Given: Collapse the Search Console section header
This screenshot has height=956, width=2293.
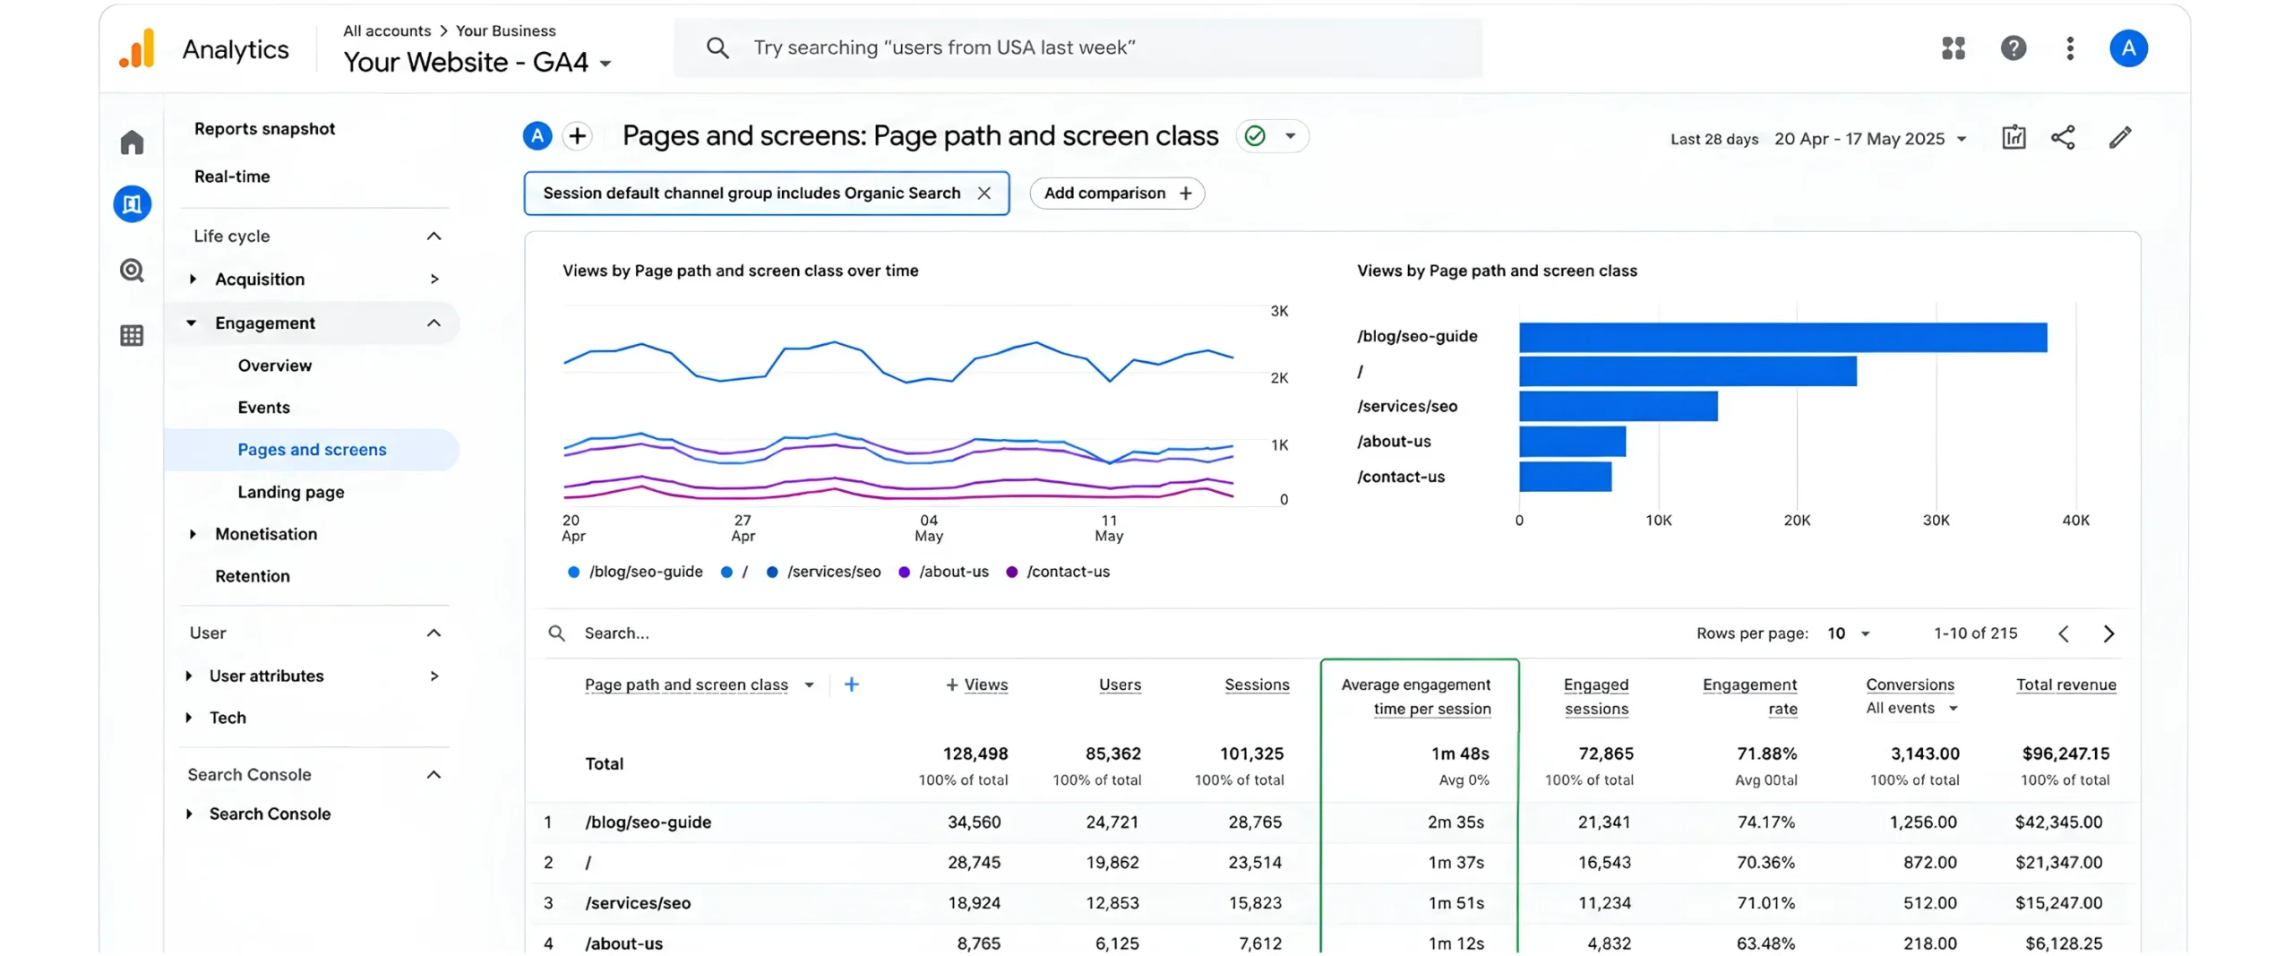Looking at the screenshot, I should (434, 775).
